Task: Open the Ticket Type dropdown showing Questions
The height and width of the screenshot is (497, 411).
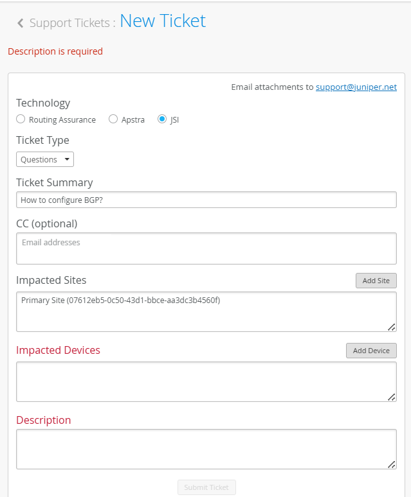Action: 45,159
